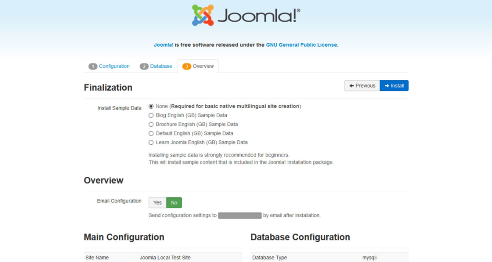Choose Blog English (GB) Sample Data
This screenshot has height=262, width=492.
click(151, 115)
